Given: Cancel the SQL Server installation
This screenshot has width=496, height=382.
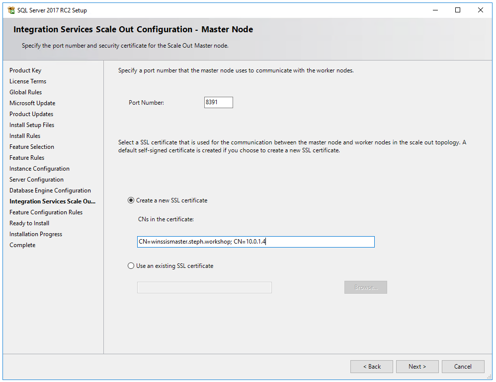Looking at the screenshot, I should (463, 366).
